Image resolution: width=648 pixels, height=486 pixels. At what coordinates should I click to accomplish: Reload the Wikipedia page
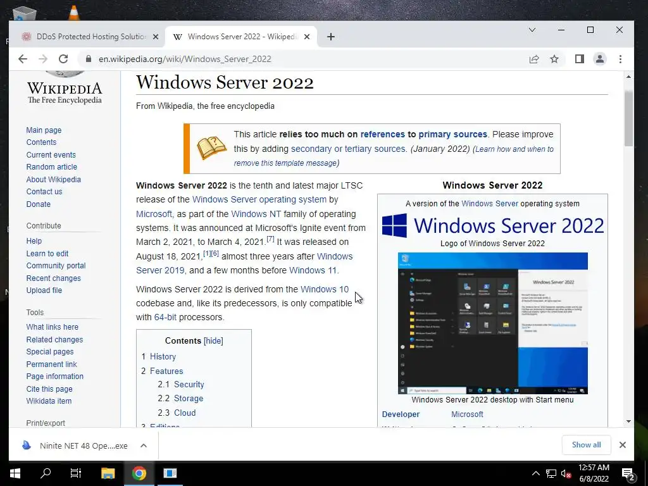click(x=63, y=59)
